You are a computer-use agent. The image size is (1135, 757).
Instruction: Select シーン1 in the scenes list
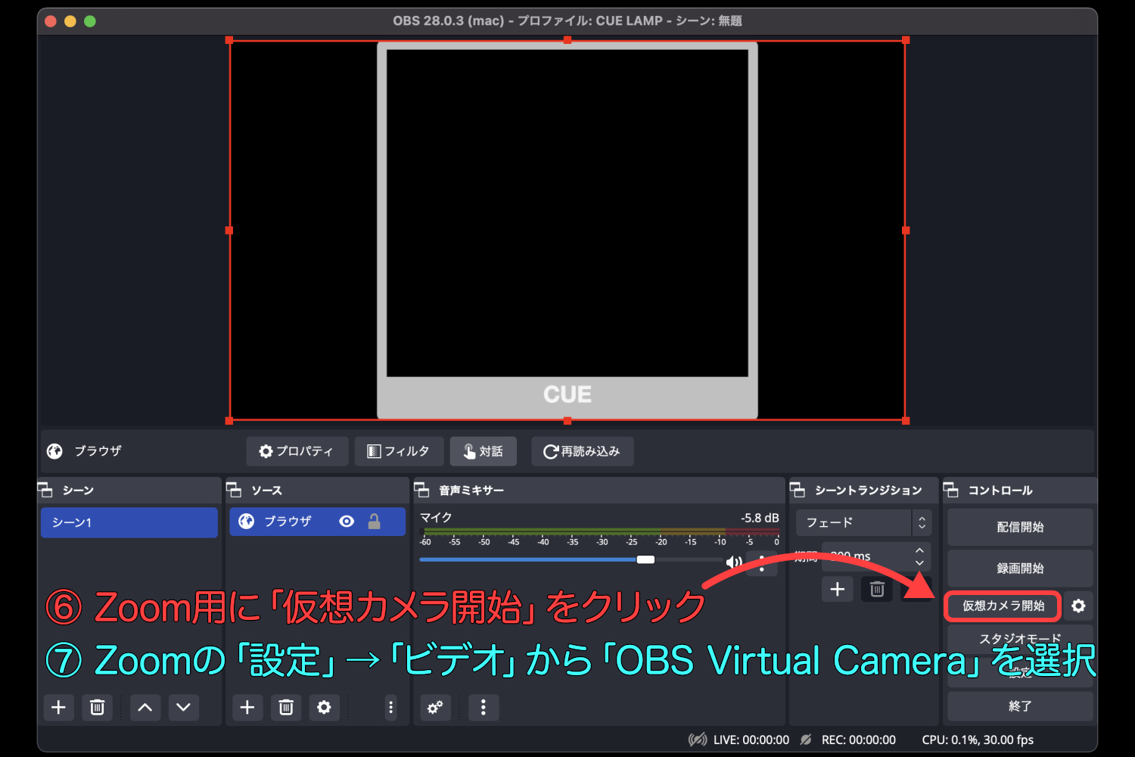[x=129, y=522]
